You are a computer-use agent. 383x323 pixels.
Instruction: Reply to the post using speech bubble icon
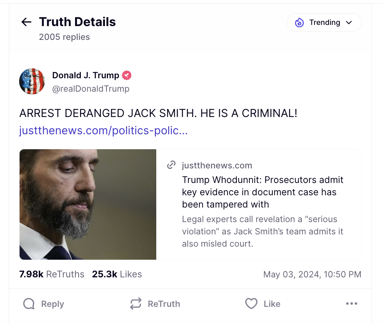(29, 303)
